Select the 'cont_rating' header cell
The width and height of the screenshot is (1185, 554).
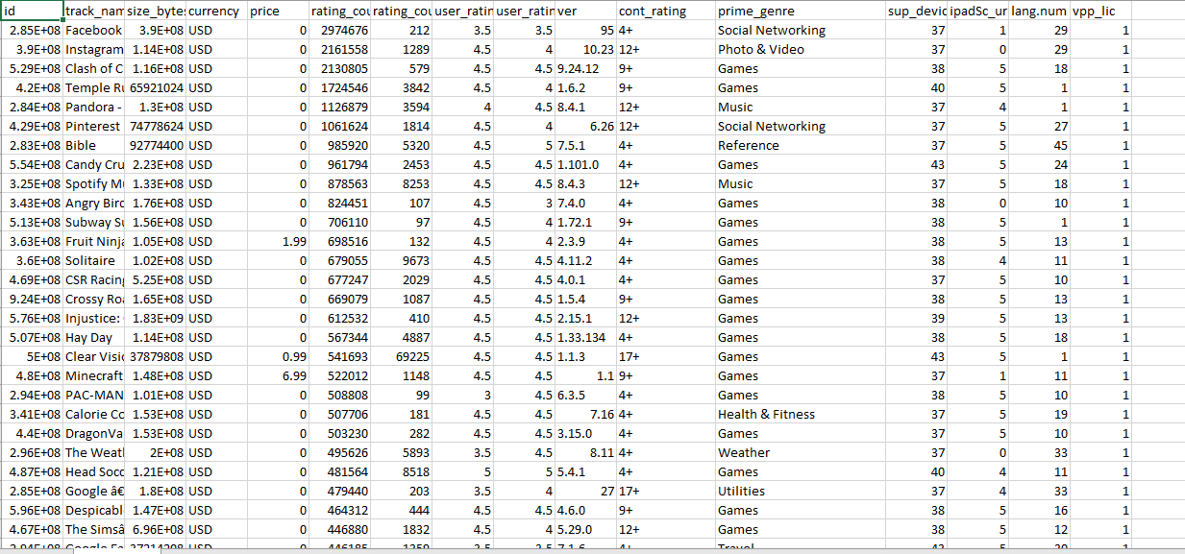coord(666,12)
